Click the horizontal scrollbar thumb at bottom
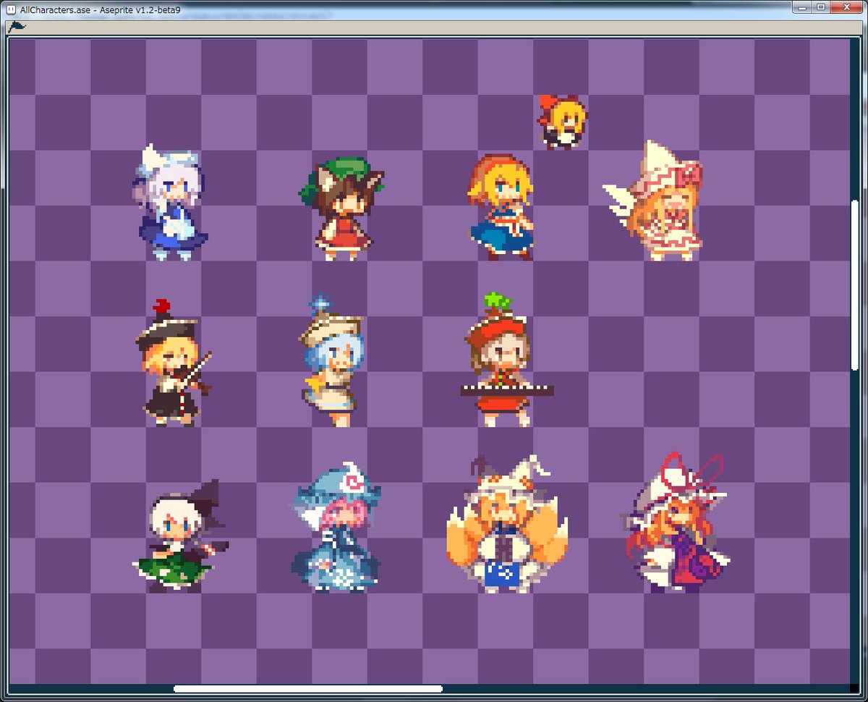This screenshot has width=868, height=702. [308, 689]
